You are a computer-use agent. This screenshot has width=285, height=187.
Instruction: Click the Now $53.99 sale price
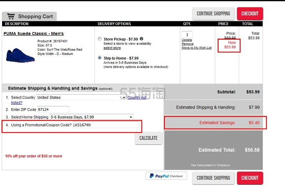[230, 45]
